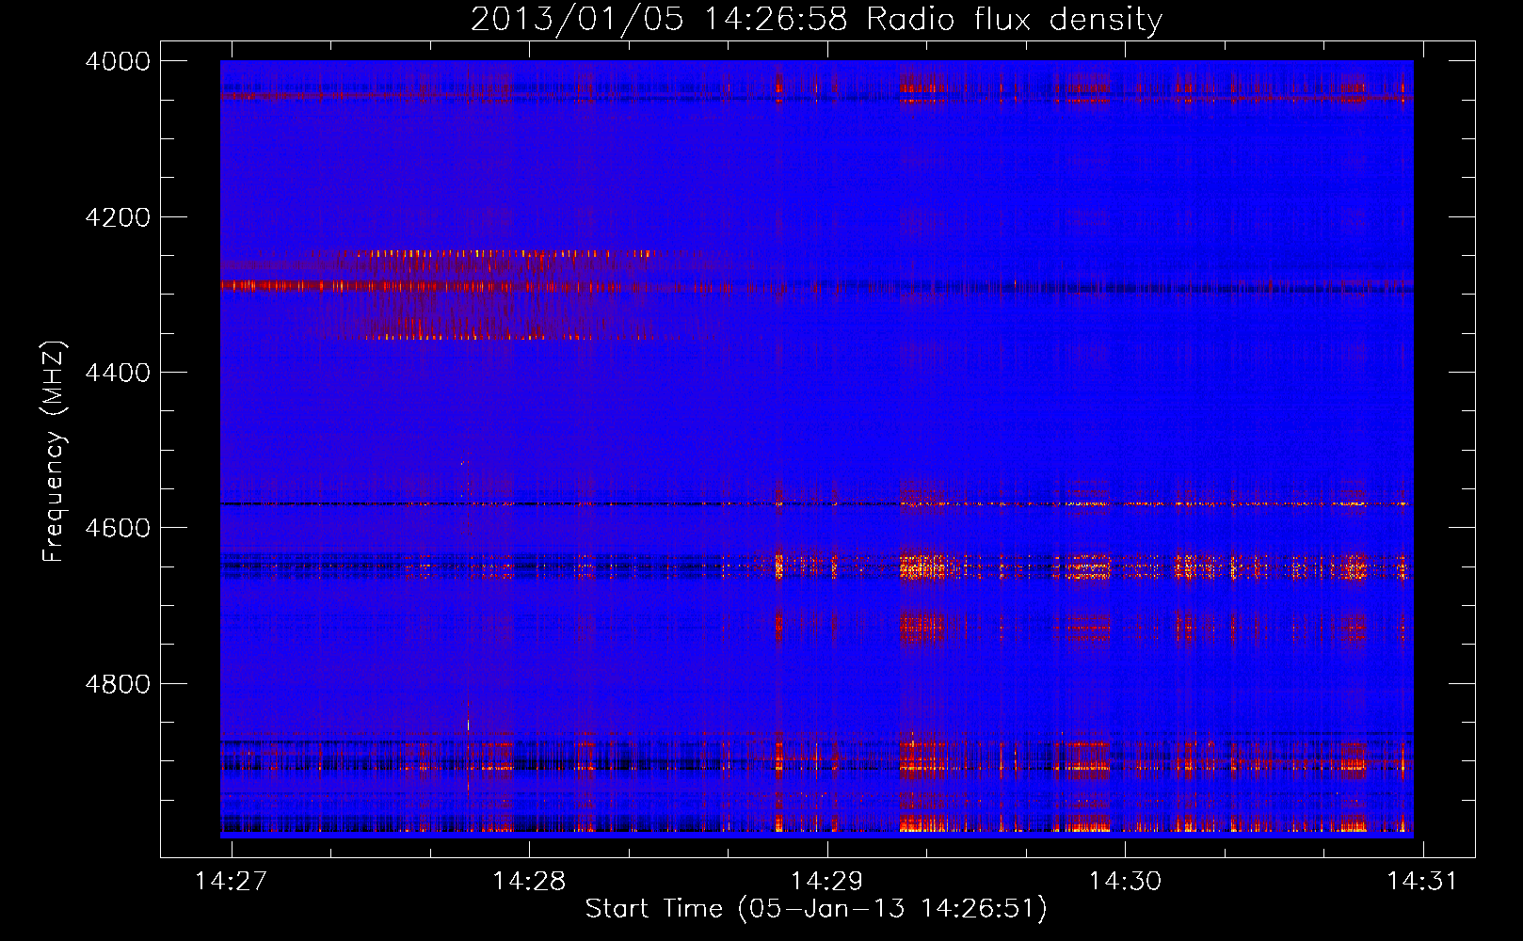1523x941 pixels.
Task: Select the 4600 frequency axis label
Action: coord(118,528)
